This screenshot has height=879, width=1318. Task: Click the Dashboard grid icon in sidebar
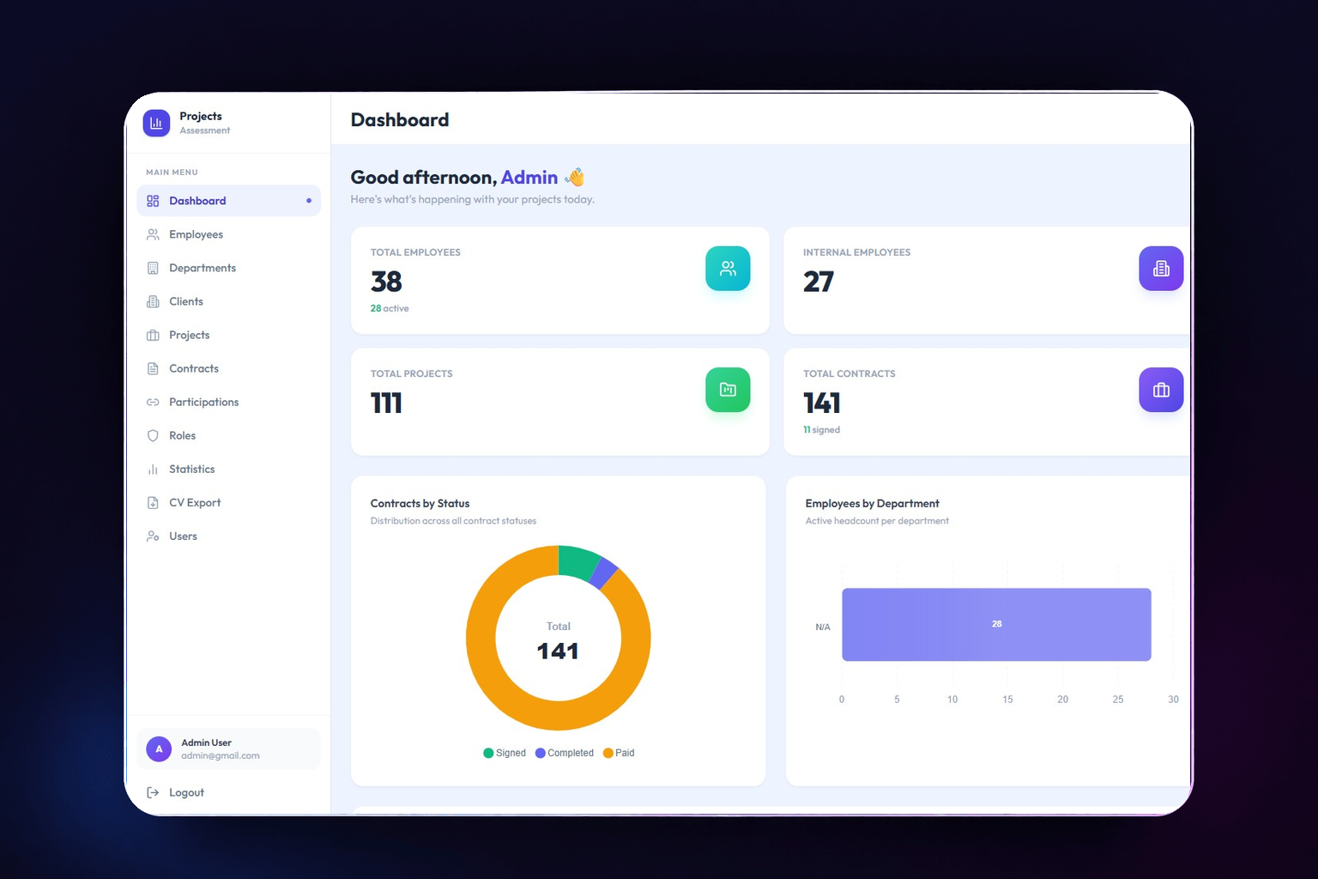pyautogui.click(x=153, y=201)
